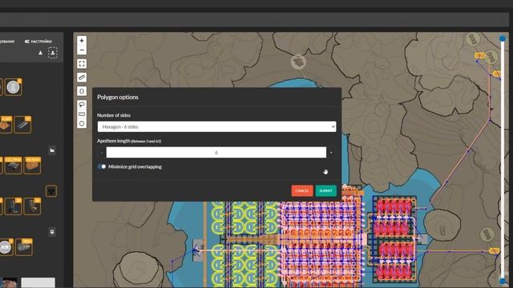
Task: Toggle Minimize grid overlapping switch
Action: pos(102,166)
